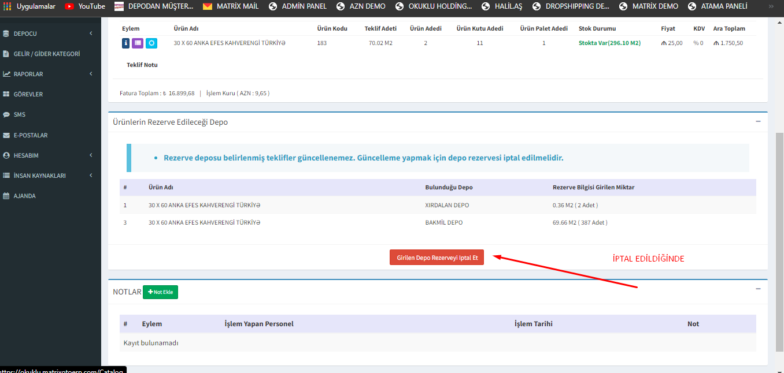Open GÖREVLER in the sidebar
Screen dimensions: 784x373
(28, 94)
